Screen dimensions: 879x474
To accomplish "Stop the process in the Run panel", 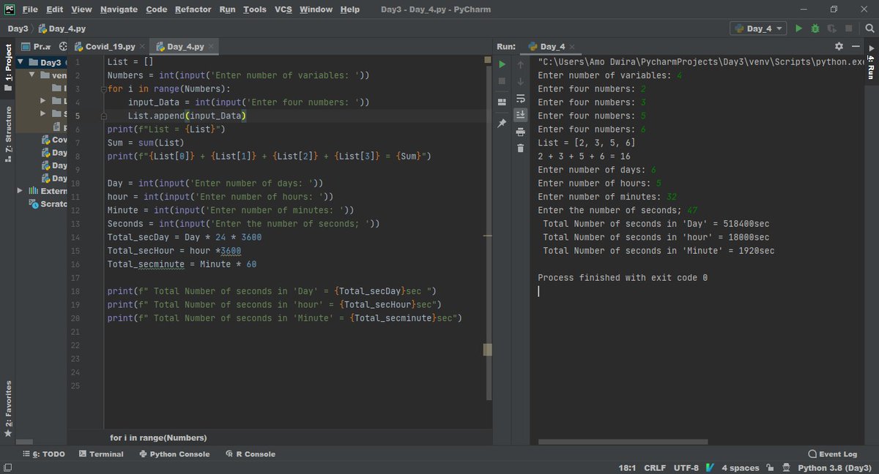I will click(x=502, y=81).
